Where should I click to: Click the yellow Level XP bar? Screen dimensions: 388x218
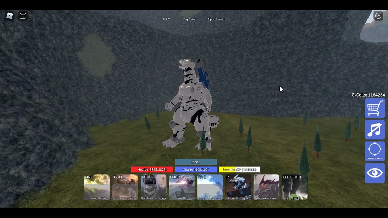point(239,170)
